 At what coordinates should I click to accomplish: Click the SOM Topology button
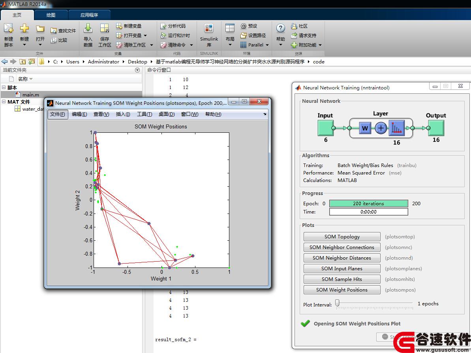pos(342,237)
